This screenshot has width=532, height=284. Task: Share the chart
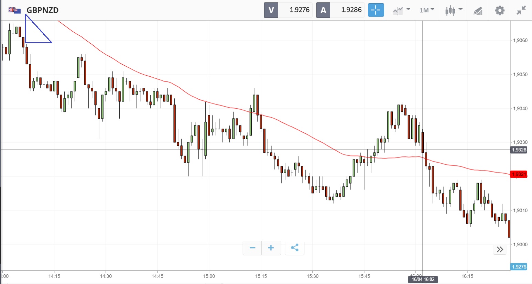tap(295, 248)
